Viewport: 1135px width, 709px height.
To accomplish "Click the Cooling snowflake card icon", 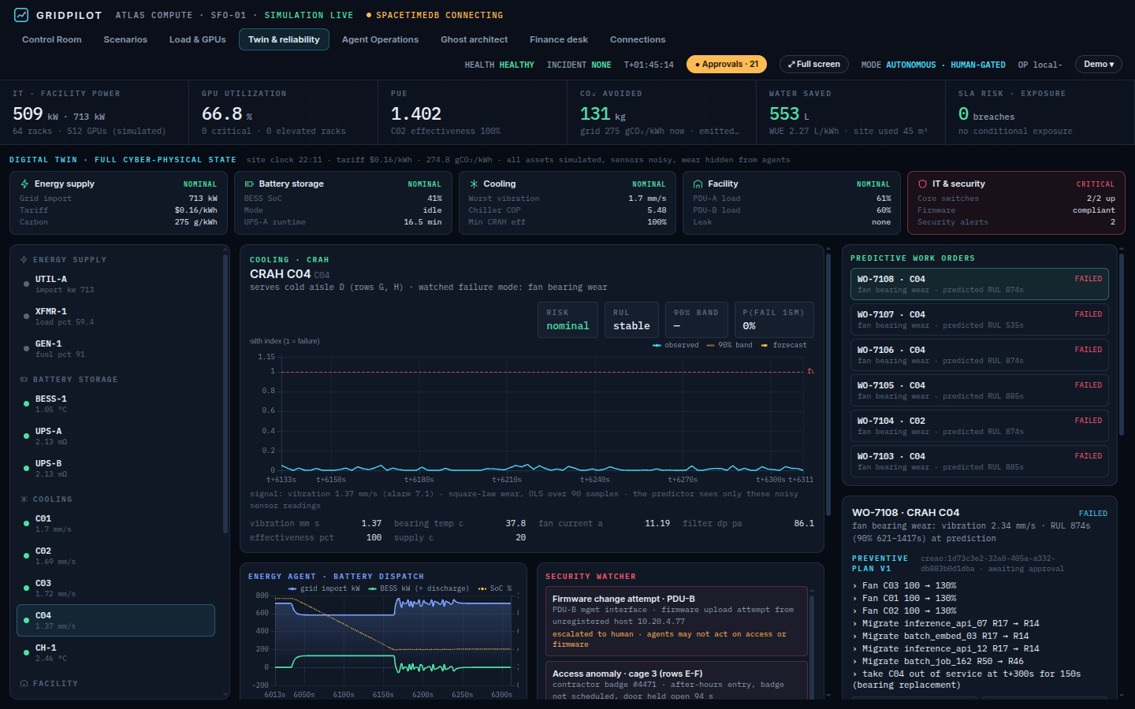I will coord(474,184).
